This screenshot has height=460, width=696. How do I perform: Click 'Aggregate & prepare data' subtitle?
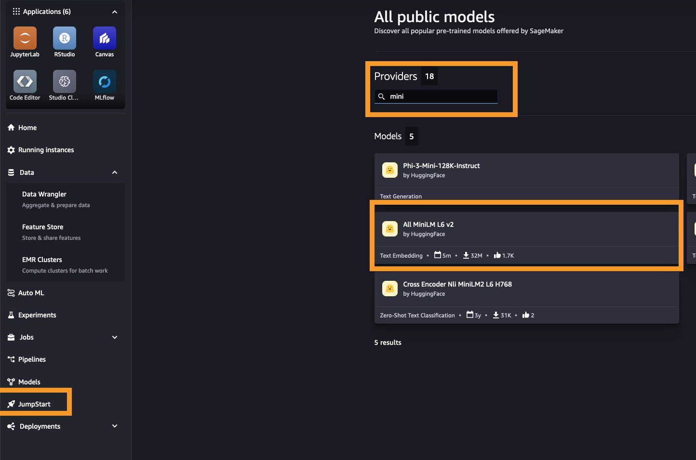(56, 205)
